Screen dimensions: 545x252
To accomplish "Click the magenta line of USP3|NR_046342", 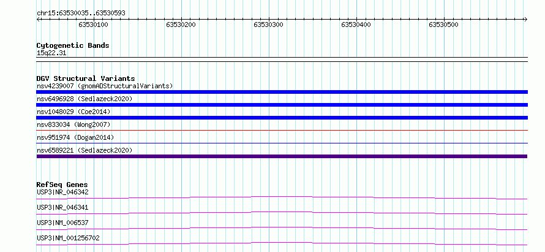I will point(282,197).
